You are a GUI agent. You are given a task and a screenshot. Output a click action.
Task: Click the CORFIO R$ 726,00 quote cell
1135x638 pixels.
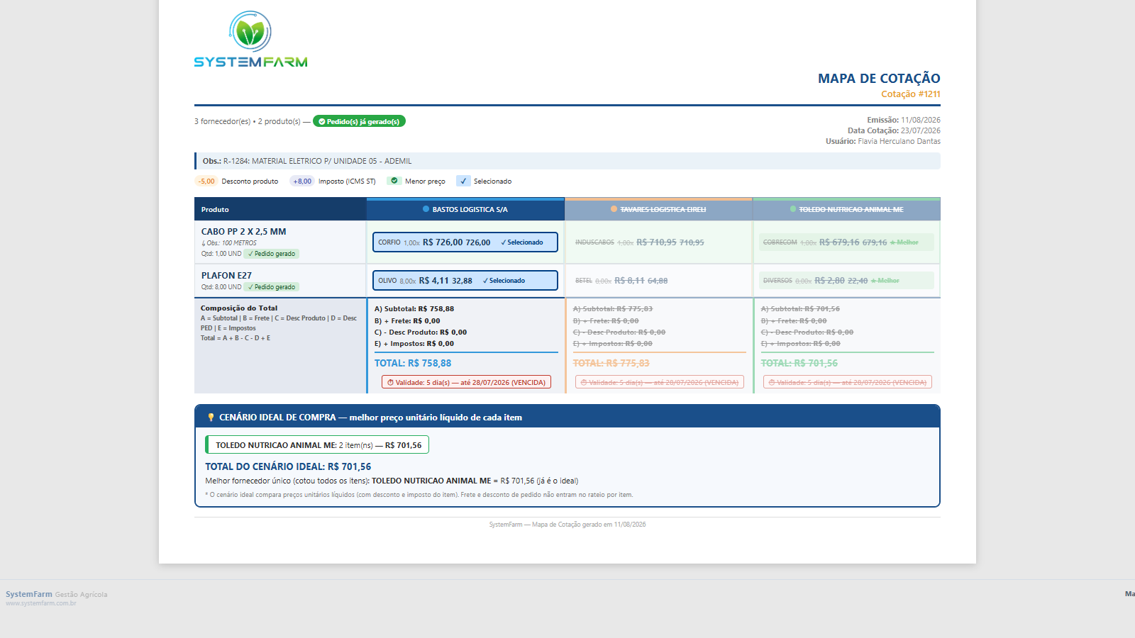tap(465, 242)
